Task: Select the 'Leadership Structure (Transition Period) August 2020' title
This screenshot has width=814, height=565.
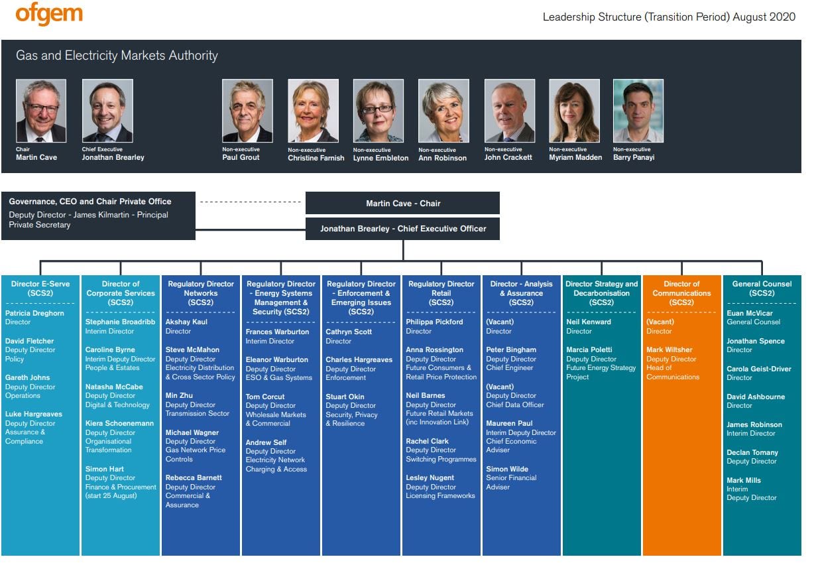Action: click(669, 17)
